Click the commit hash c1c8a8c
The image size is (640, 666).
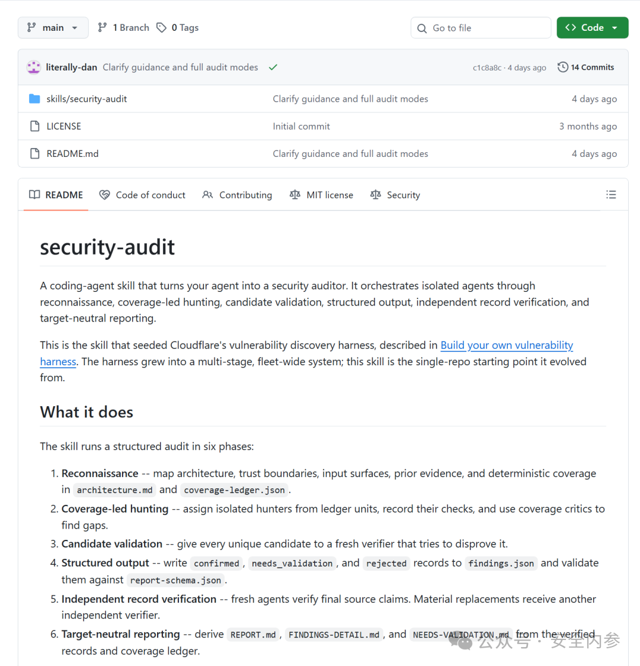tap(487, 67)
